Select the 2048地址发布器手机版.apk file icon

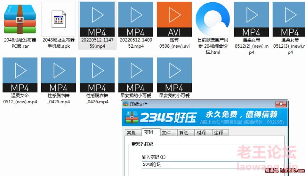pyautogui.click(x=59, y=19)
